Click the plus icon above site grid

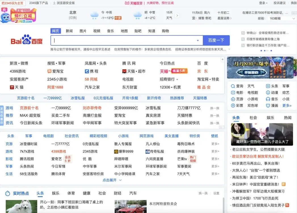tap(222, 60)
